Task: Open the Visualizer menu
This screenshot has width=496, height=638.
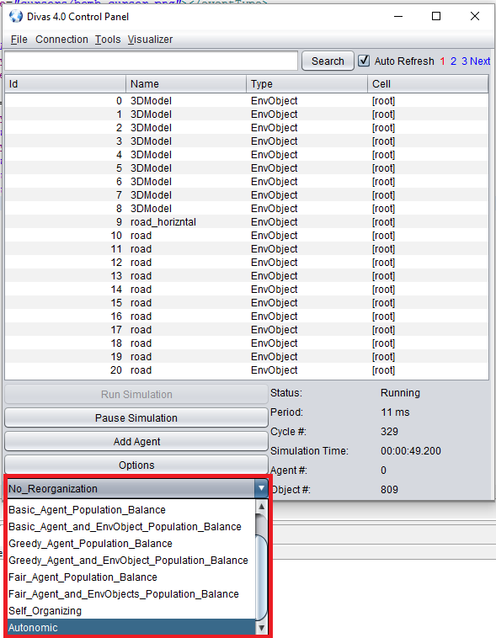Action: pos(150,40)
